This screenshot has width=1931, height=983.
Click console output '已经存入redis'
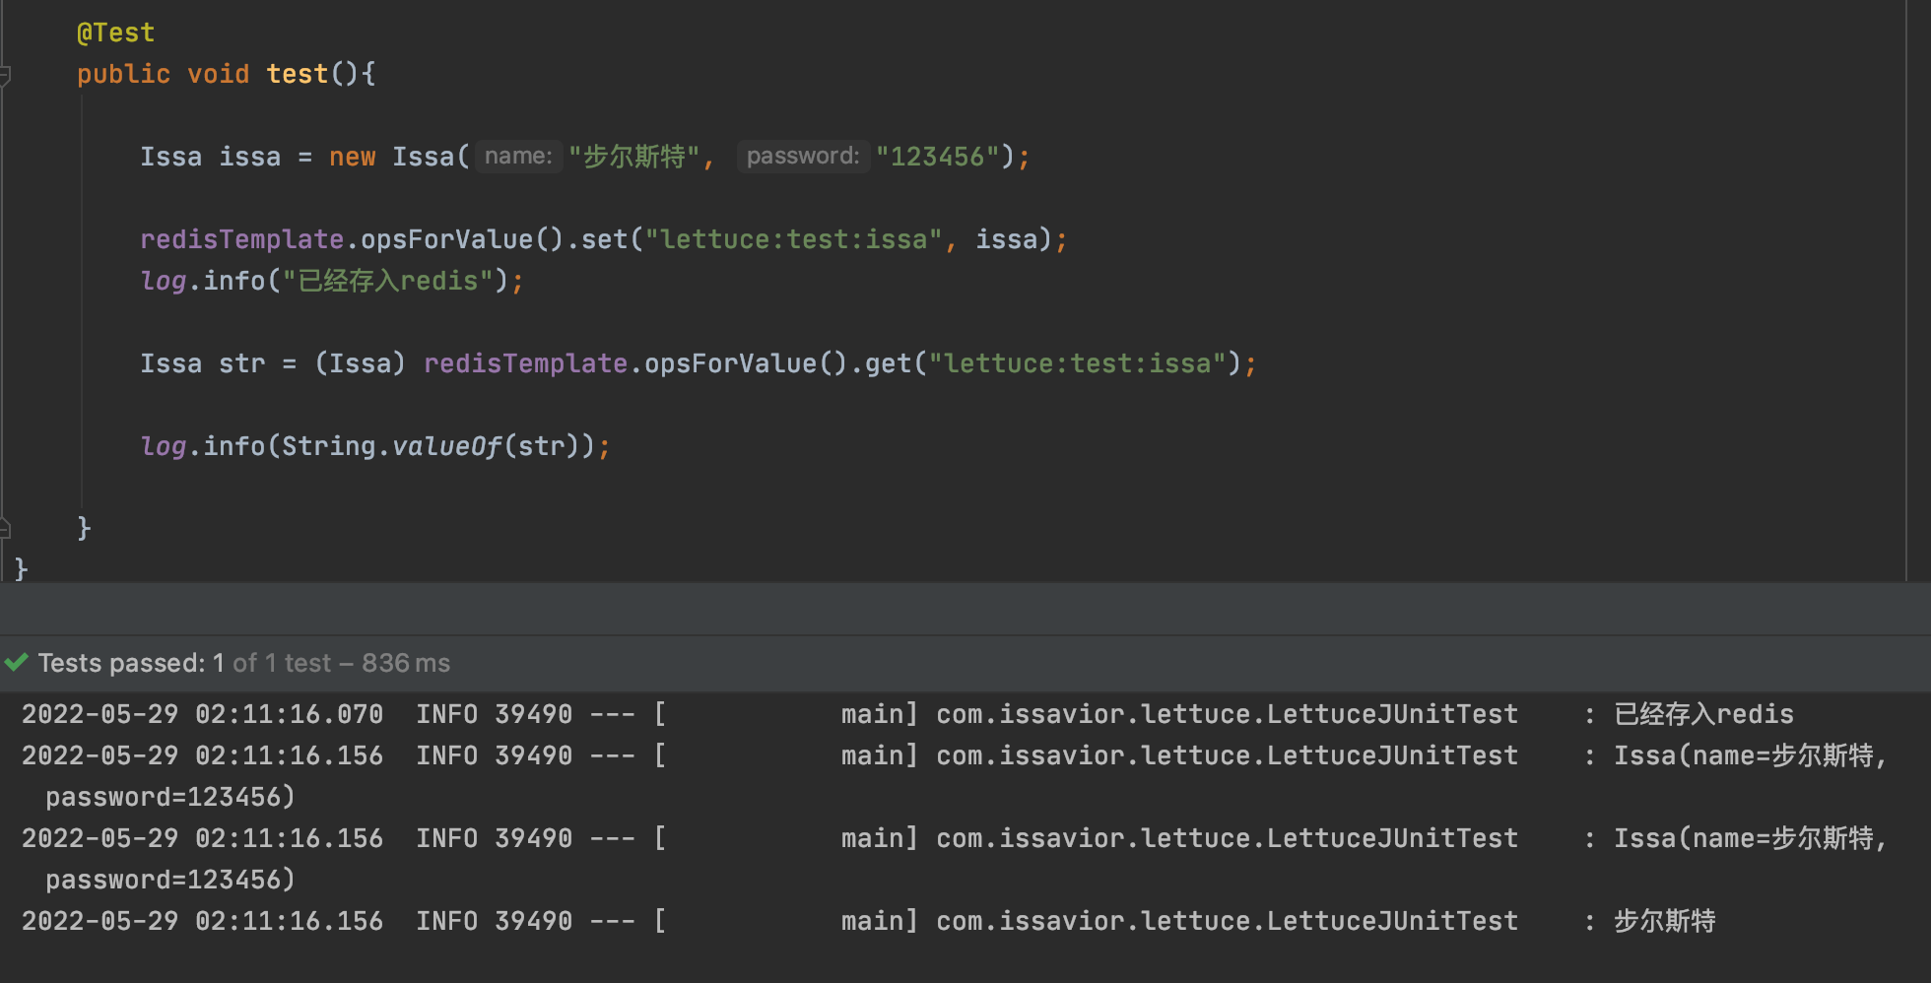pos(1703,714)
